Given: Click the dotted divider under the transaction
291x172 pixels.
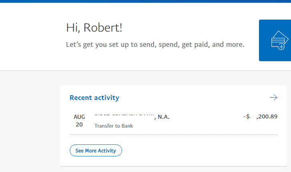Looking at the screenshot, I should [173, 134].
